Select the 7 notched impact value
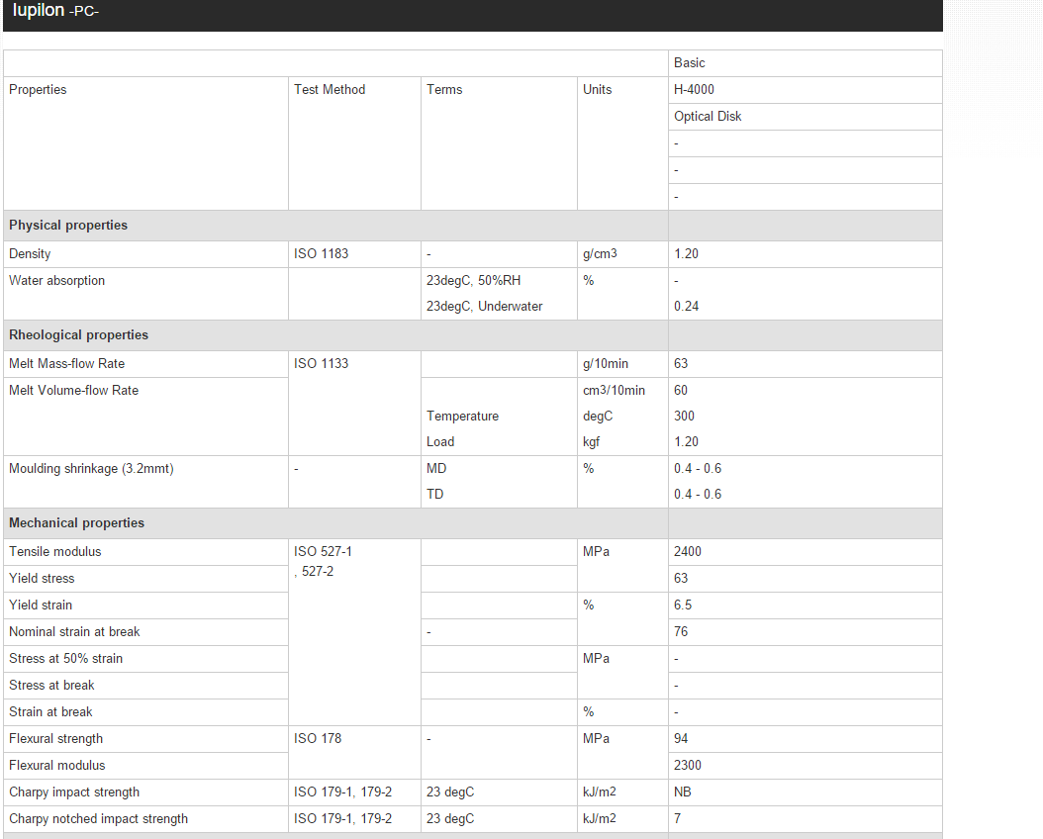The width and height of the screenshot is (1043, 839). [x=677, y=819]
